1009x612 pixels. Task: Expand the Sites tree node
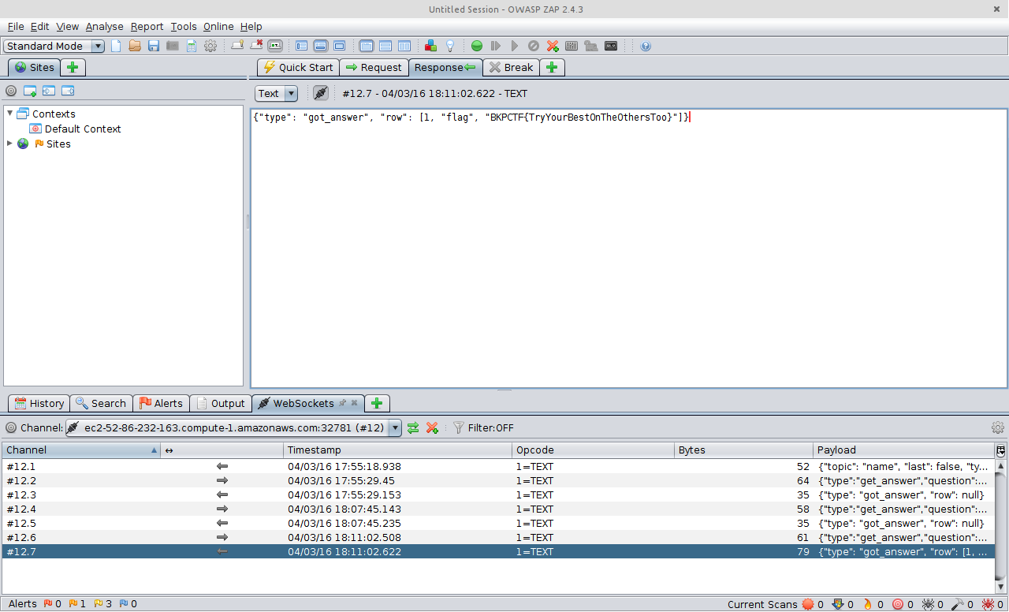point(9,144)
